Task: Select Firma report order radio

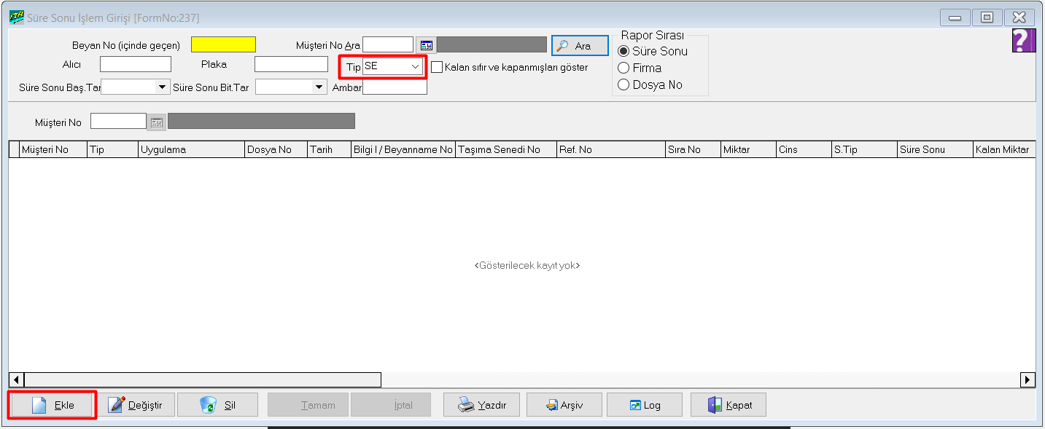Action: (623, 68)
